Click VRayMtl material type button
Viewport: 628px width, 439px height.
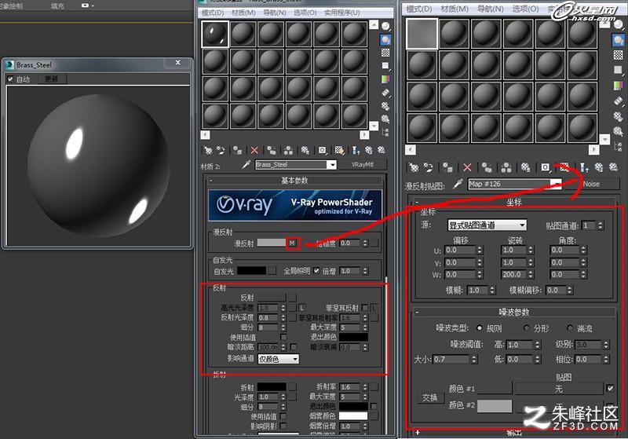(363, 165)
